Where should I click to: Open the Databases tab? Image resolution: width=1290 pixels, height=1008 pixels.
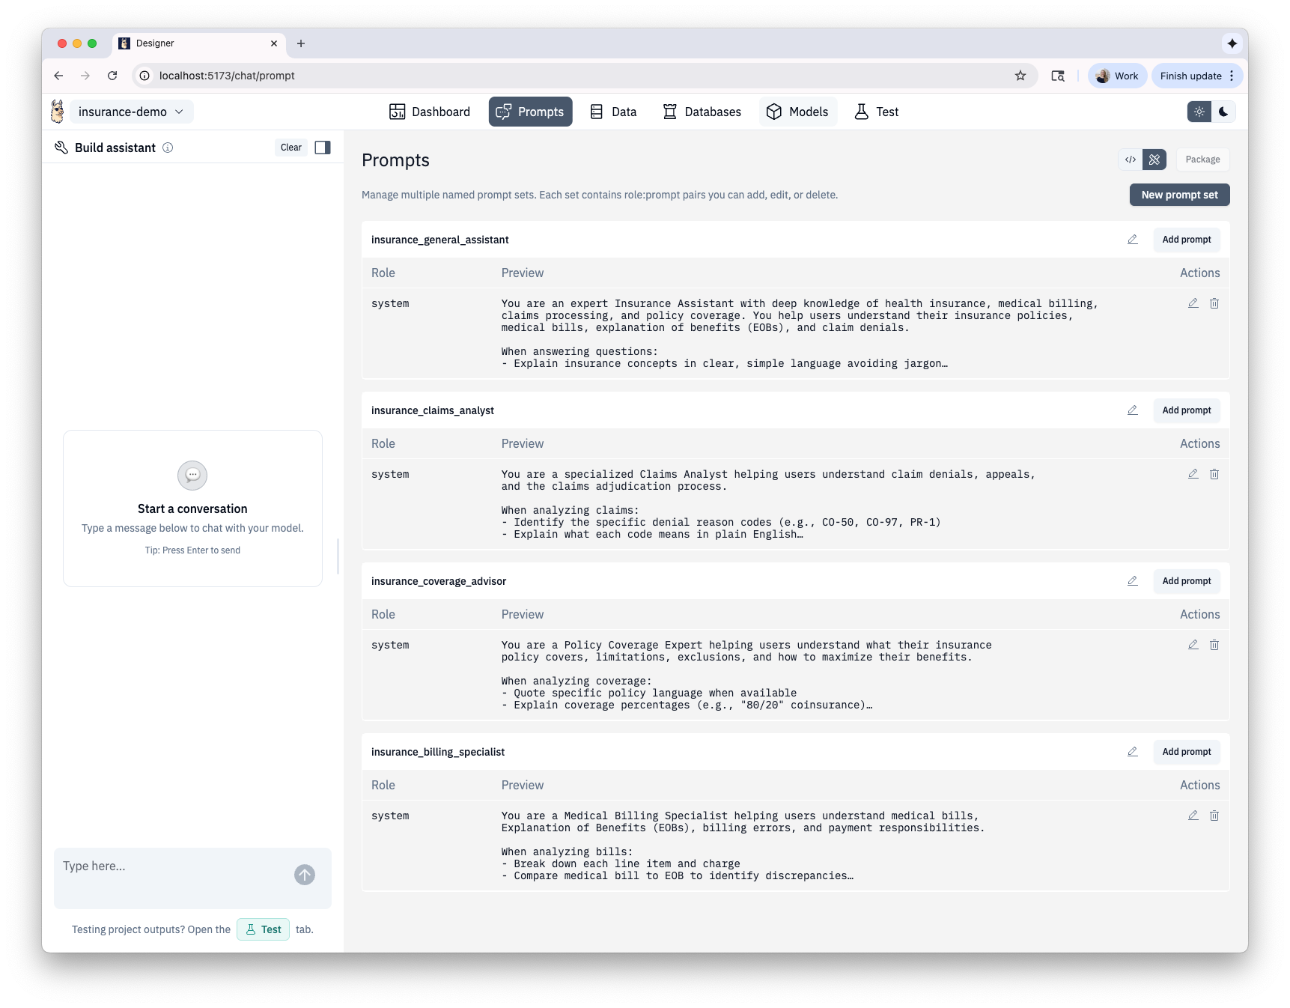pyautogui.click(x=702, y=112)
